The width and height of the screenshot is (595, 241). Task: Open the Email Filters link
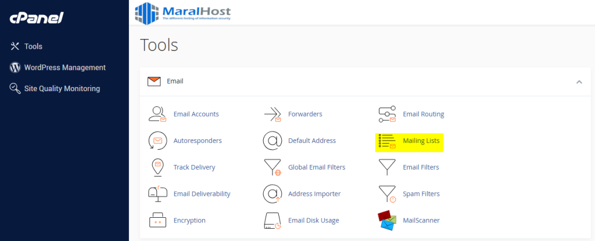click(x=421, y=167)
